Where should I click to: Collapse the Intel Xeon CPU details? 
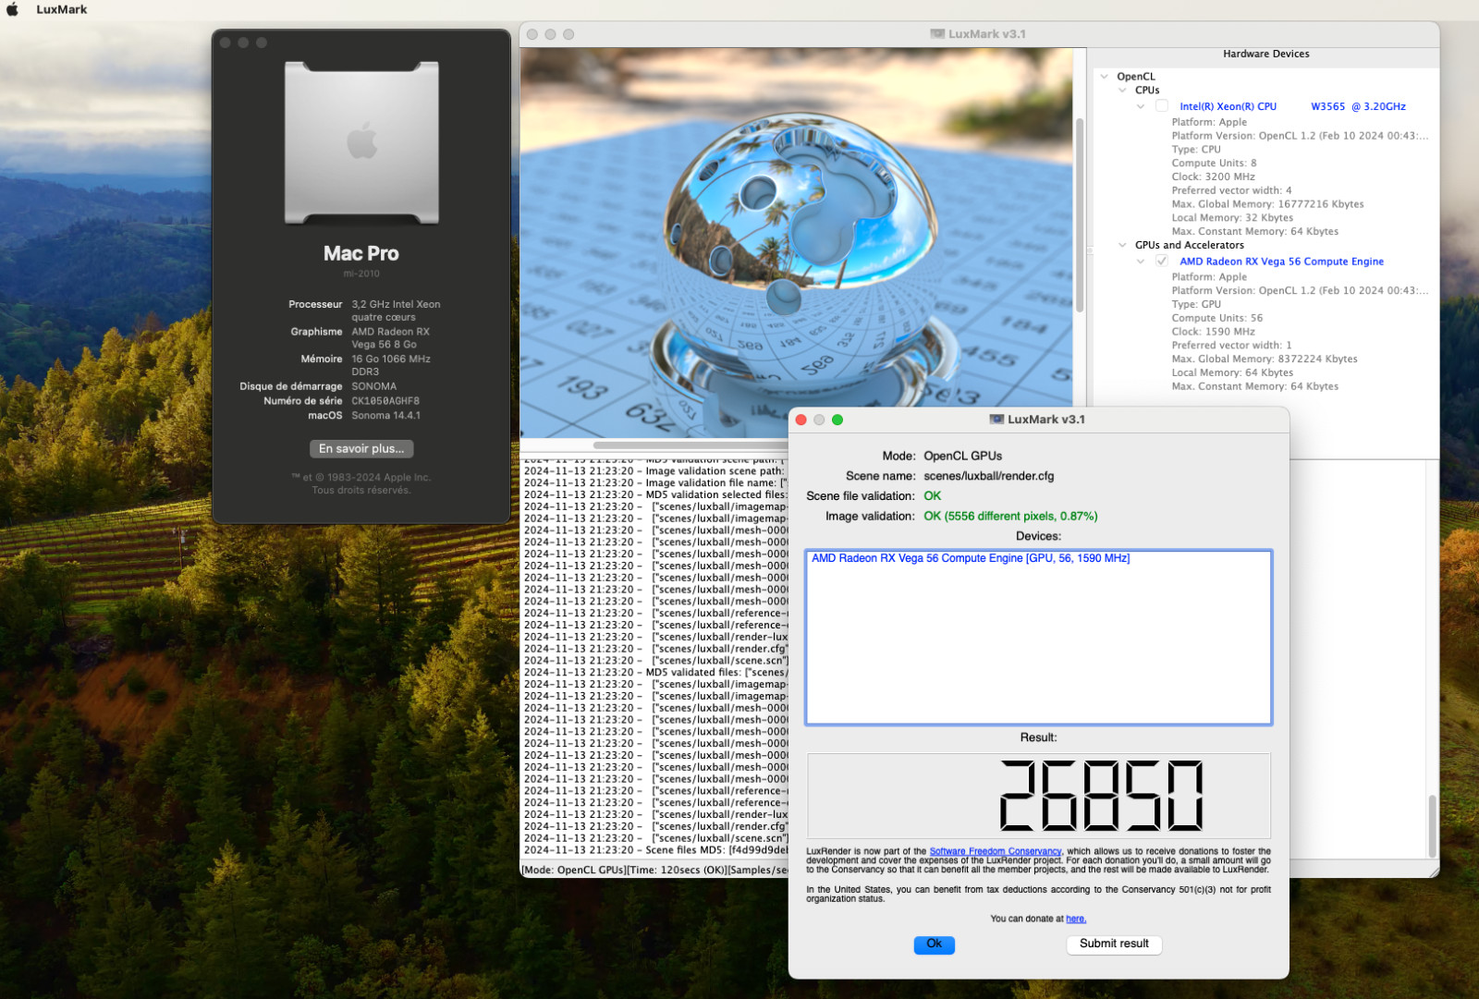click(x=1141, y=106)
